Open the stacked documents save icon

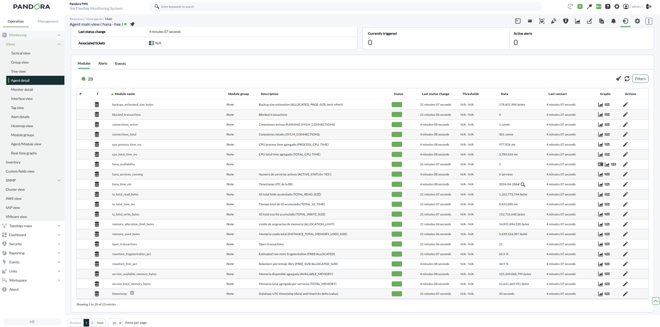(601, 21)
